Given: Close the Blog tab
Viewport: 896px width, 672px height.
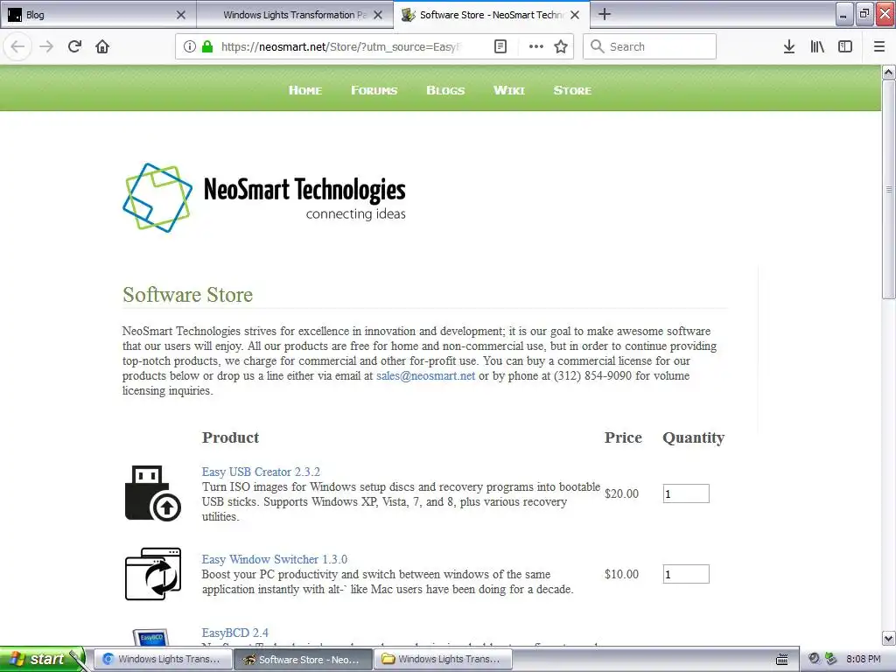Looking at the screenshot, I should pyautogui.click(x=181, y=15).
